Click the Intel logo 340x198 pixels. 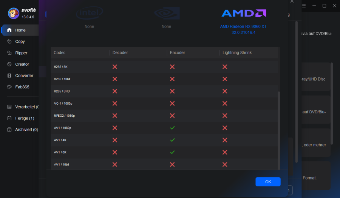[x=90, y=13]
